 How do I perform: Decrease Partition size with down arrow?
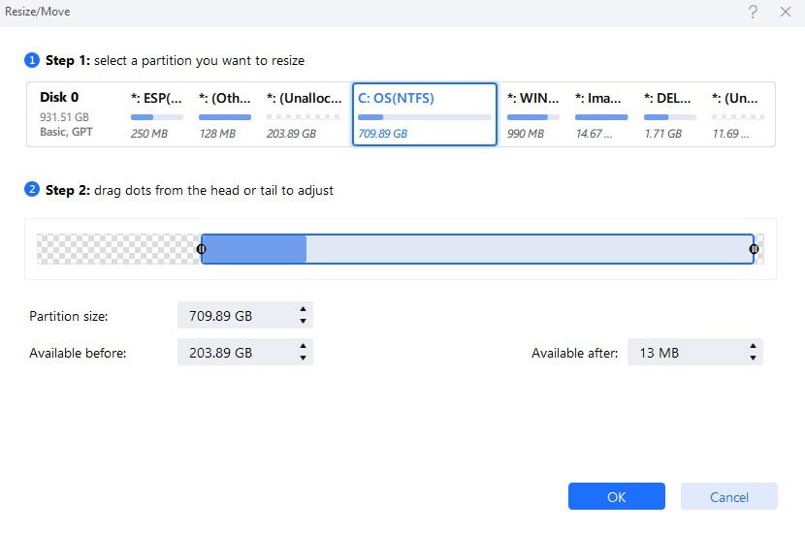(303, 321)
